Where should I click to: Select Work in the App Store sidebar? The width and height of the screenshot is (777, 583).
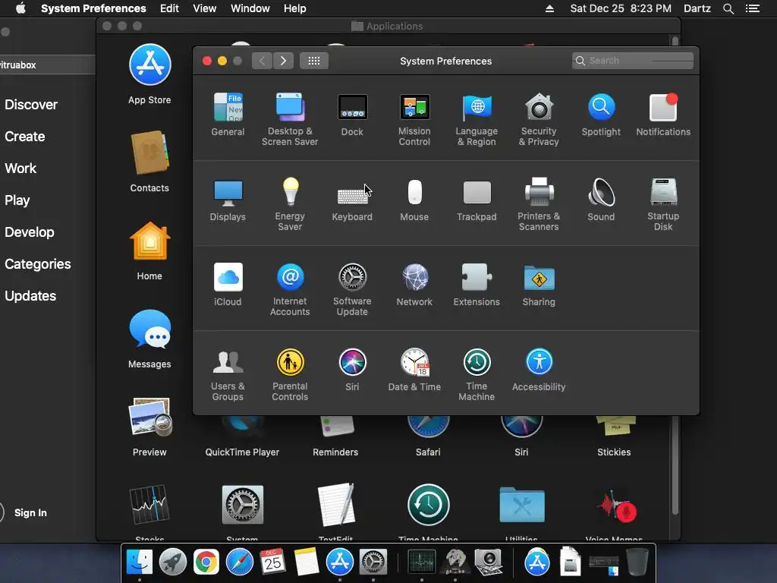[20, 168]
